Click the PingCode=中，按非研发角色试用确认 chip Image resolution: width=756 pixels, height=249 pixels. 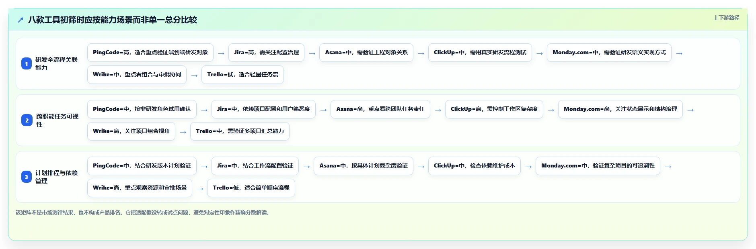(142, 109)
